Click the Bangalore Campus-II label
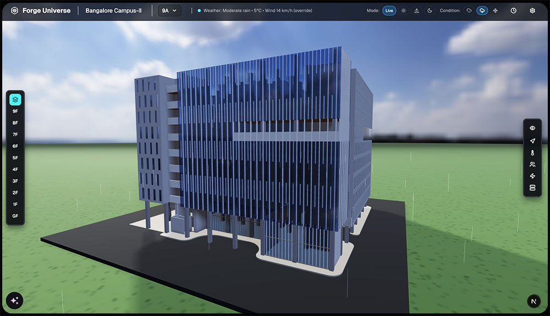Viewport: 550px width, 316px height. click(113, 10)
